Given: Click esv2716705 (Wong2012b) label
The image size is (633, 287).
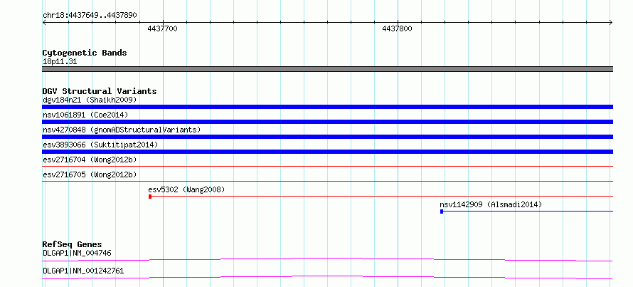Looking at the screenshot, I should coord(90,174).
